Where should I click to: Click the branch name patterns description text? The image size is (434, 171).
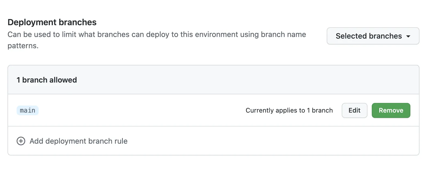pos(157,35)
